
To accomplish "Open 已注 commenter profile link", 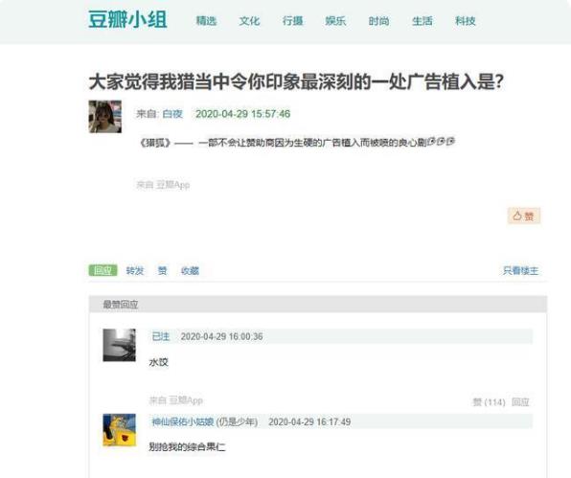I will 161,336.
